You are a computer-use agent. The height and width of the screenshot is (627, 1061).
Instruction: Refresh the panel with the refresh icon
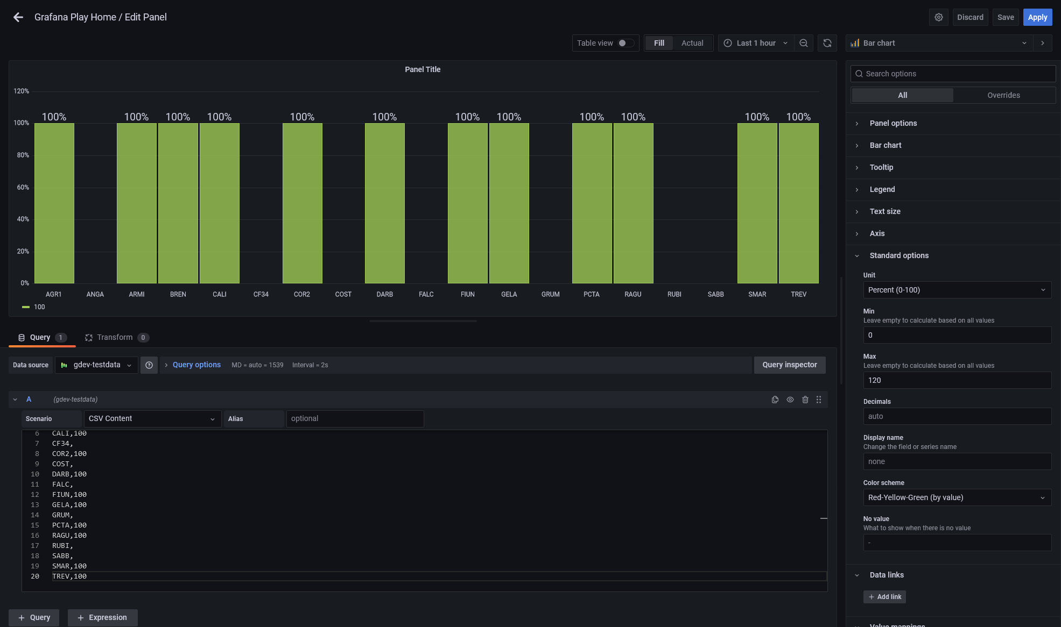coord(827,43)
